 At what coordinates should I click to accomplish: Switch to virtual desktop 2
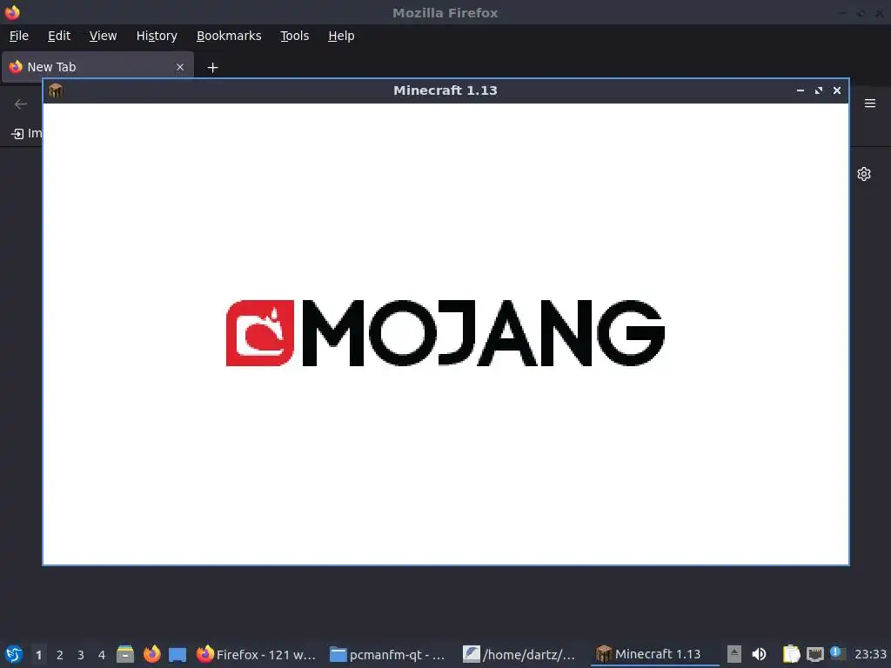pos(60,655)
